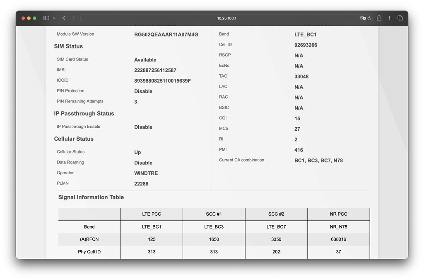Select RI value 2

coord(296,139)
